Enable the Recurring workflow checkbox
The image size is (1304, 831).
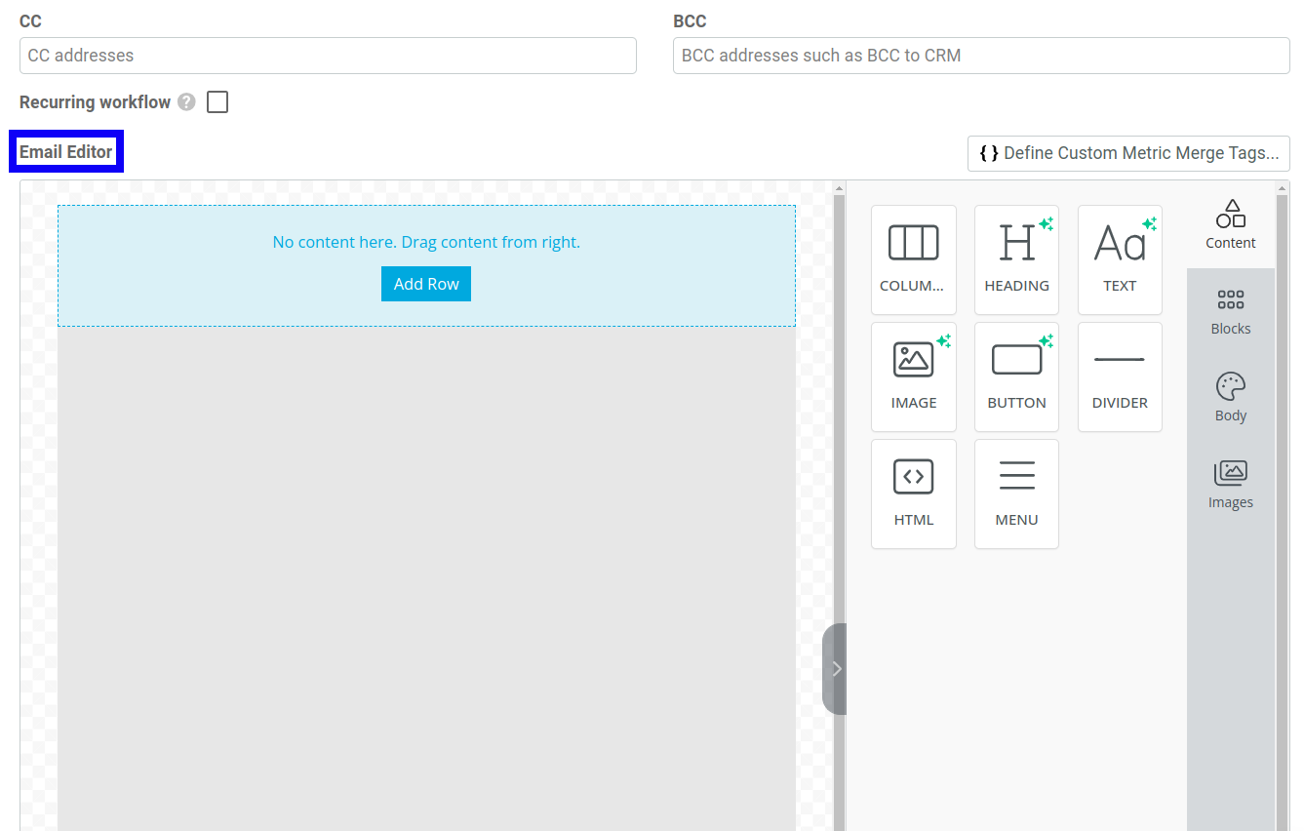pos(217,102)
